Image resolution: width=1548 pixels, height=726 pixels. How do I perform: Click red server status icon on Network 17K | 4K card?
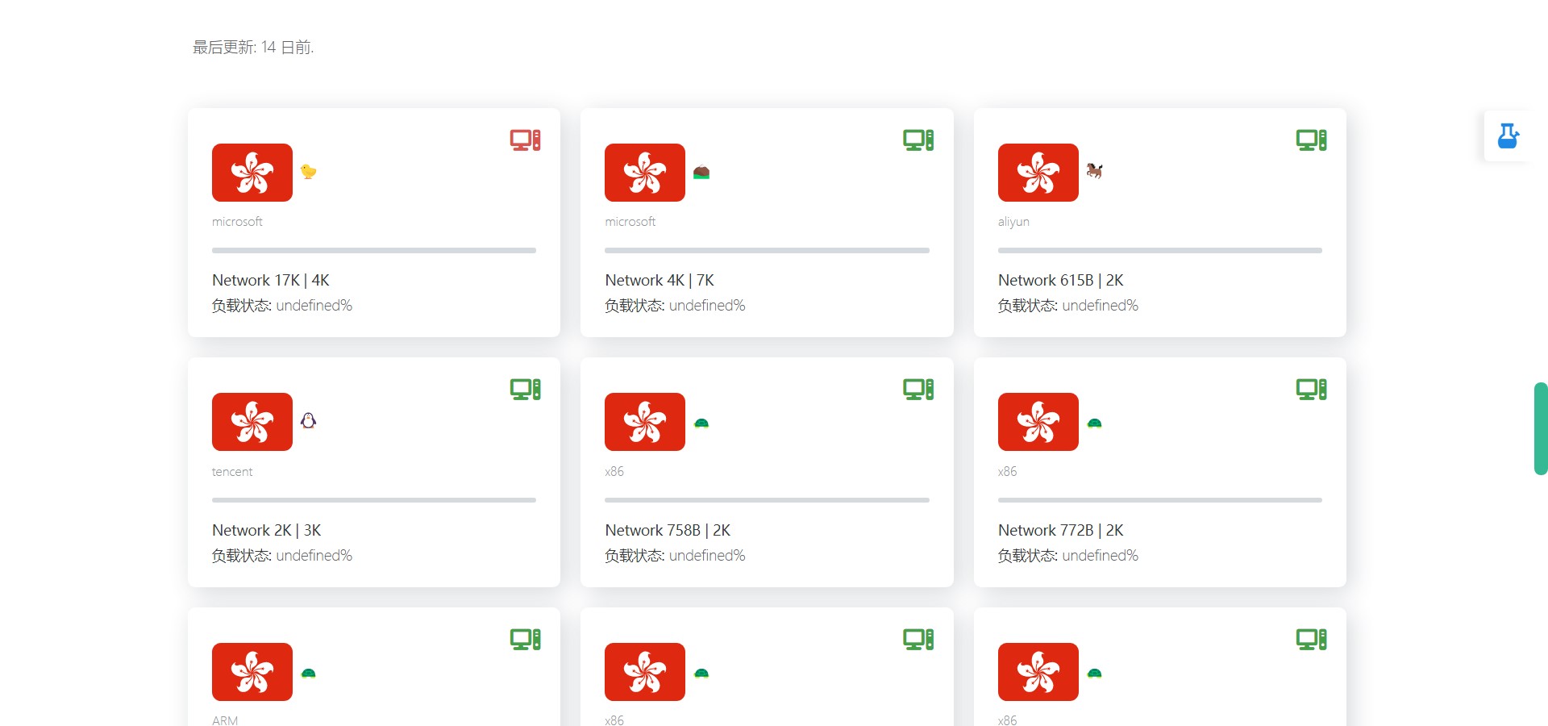click(525, 140)
